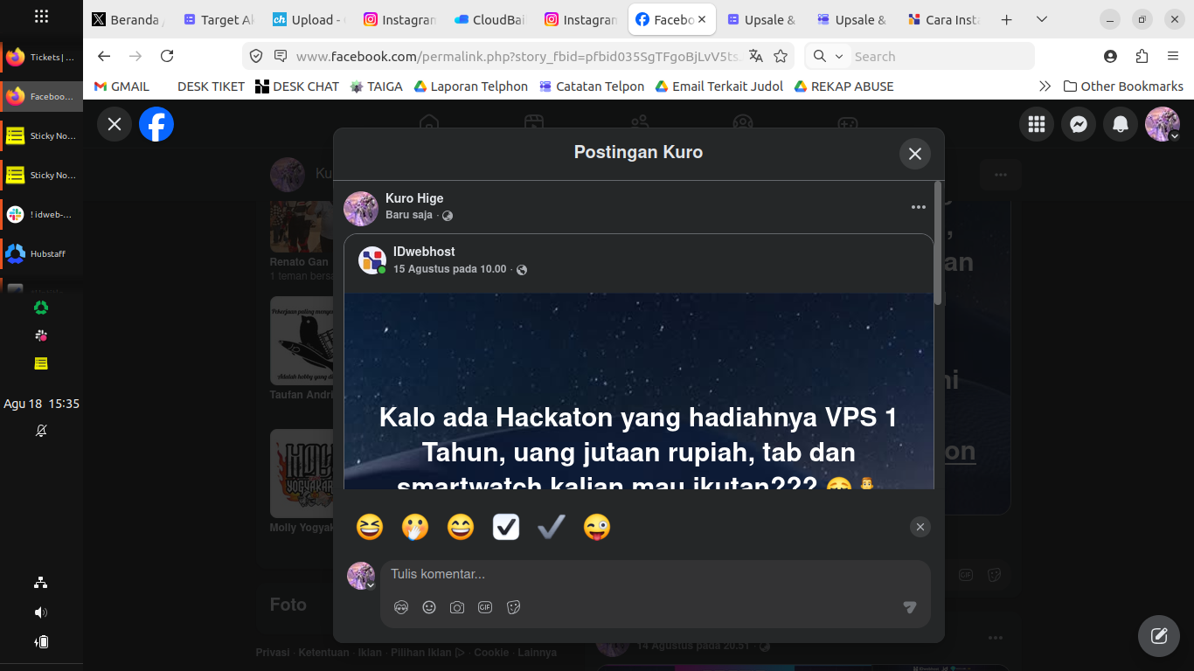Screen dimensions: 1194x671
Task: Open the Firefox account icon
Action: (1110, 56)
